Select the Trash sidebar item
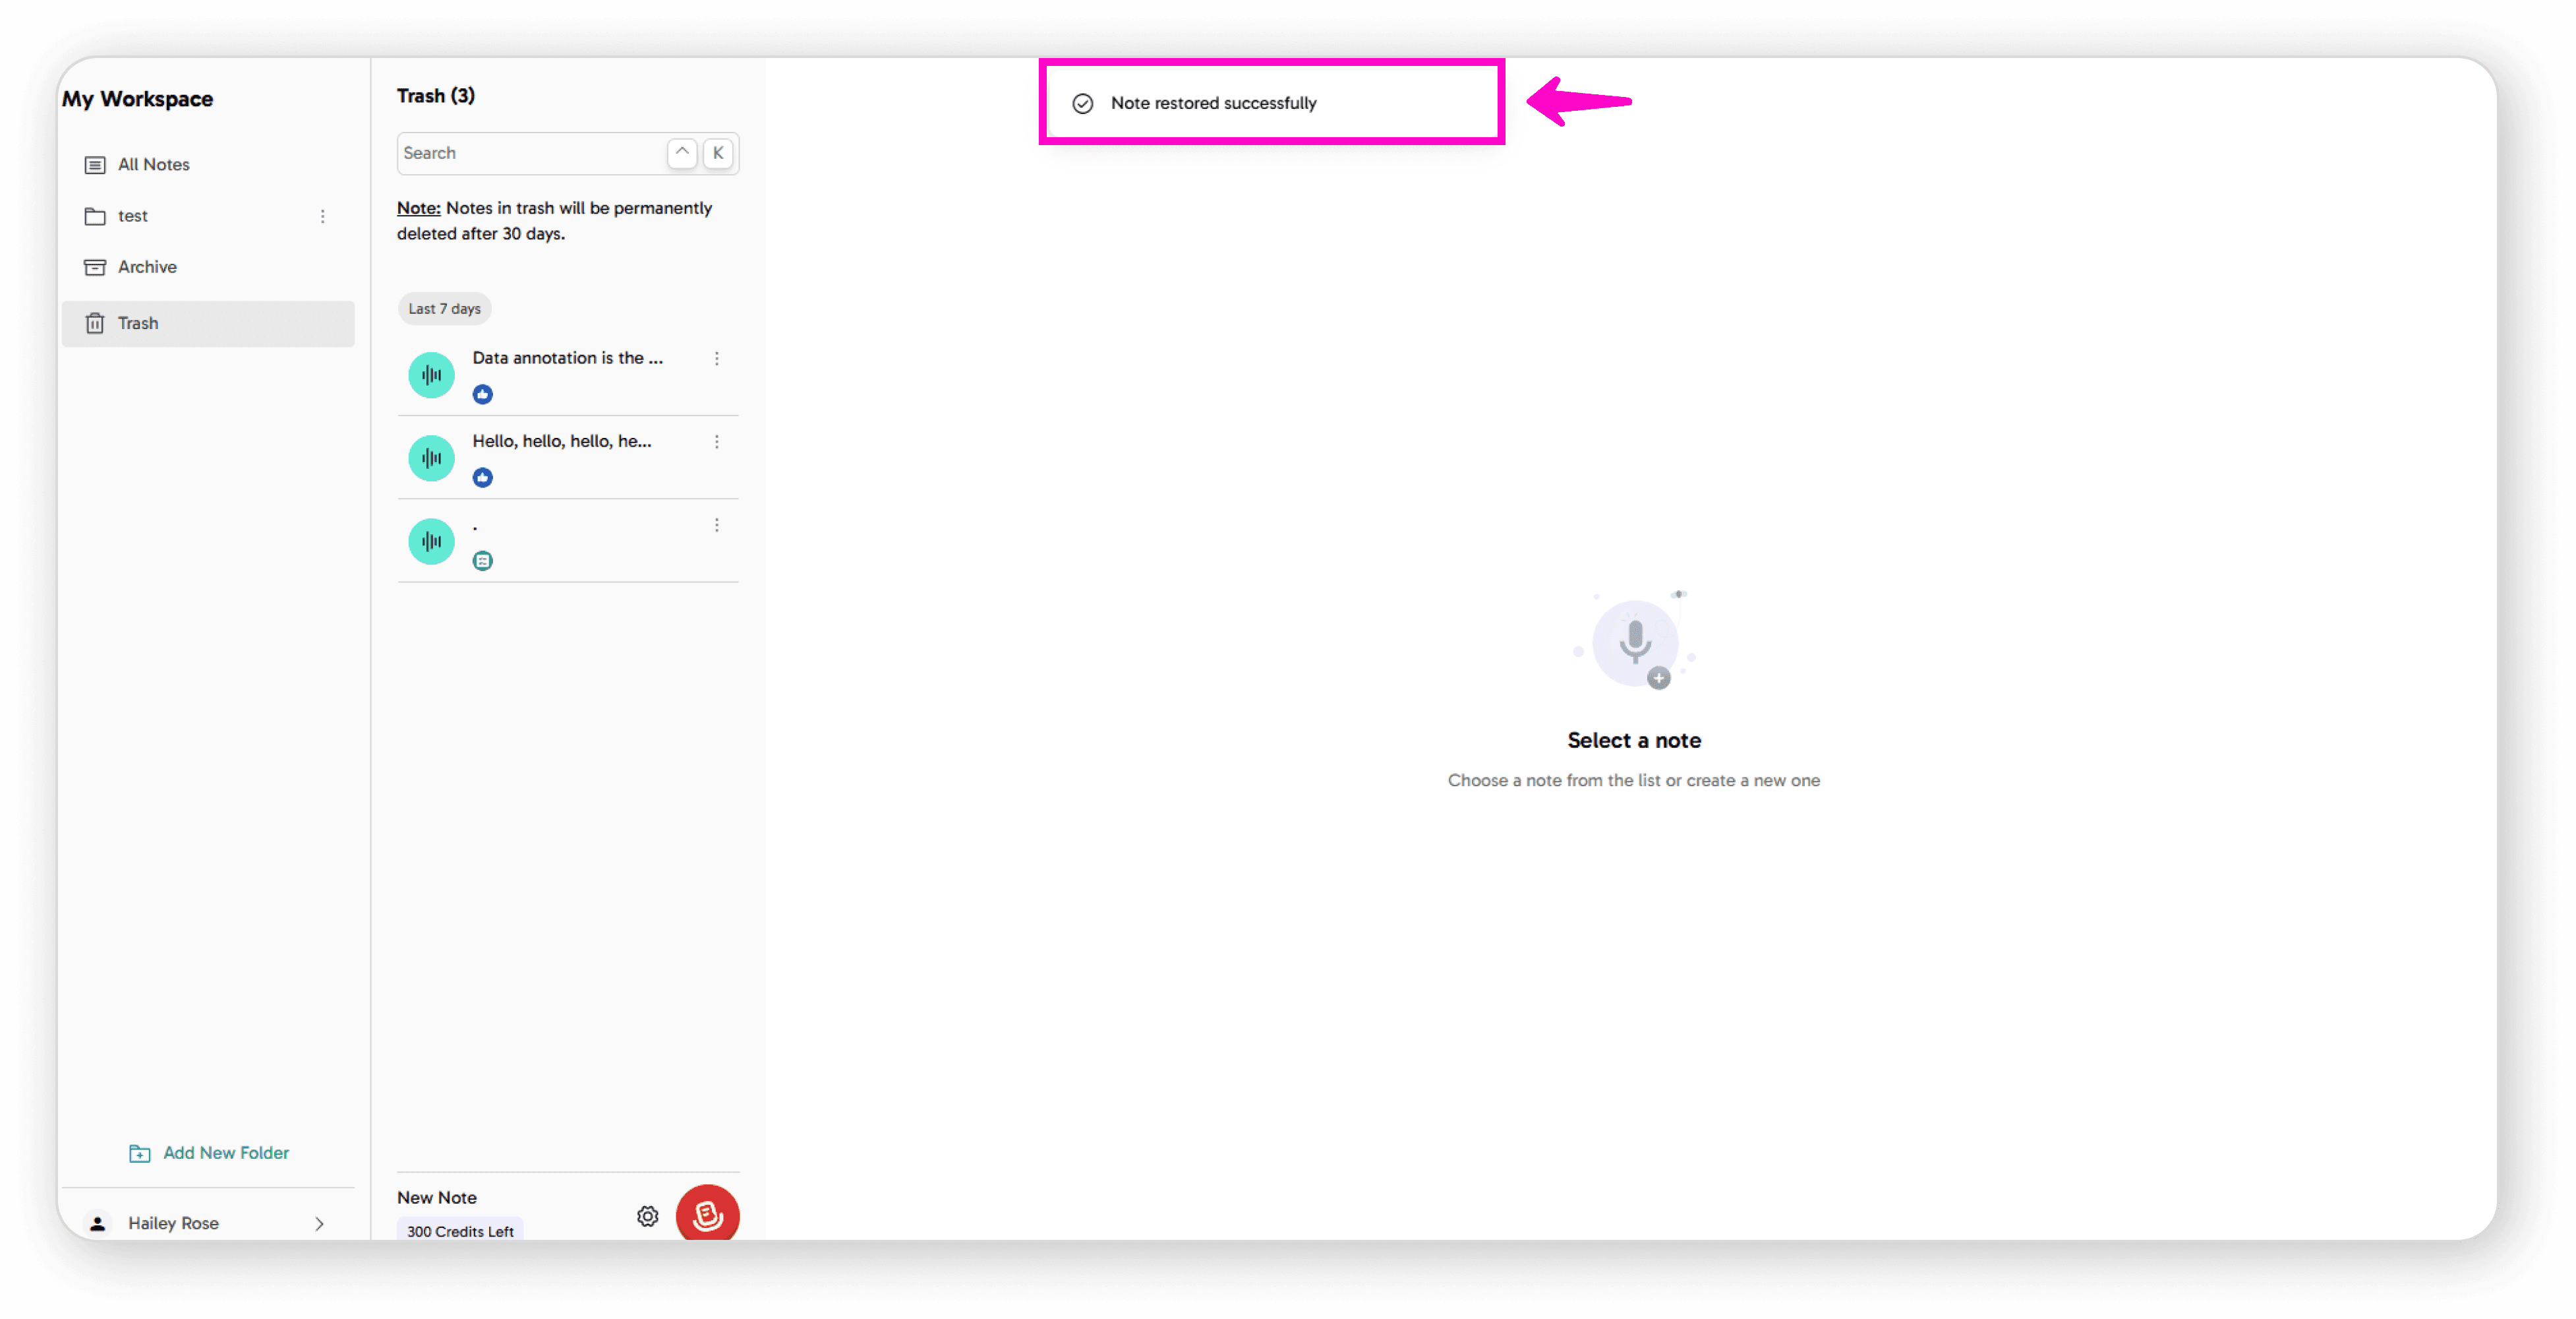Viewport: 2576px width, 1319px height. click(138, 323)
